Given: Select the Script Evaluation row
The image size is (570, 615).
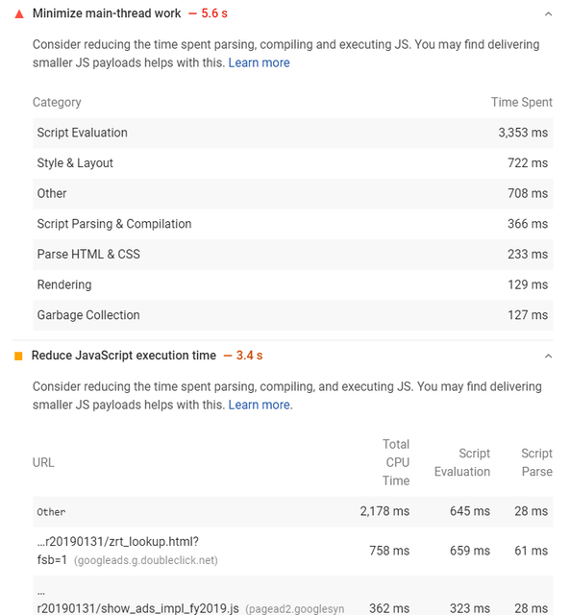Looking at the screenshot, I should pyautogui.click(x=292, y=133).
